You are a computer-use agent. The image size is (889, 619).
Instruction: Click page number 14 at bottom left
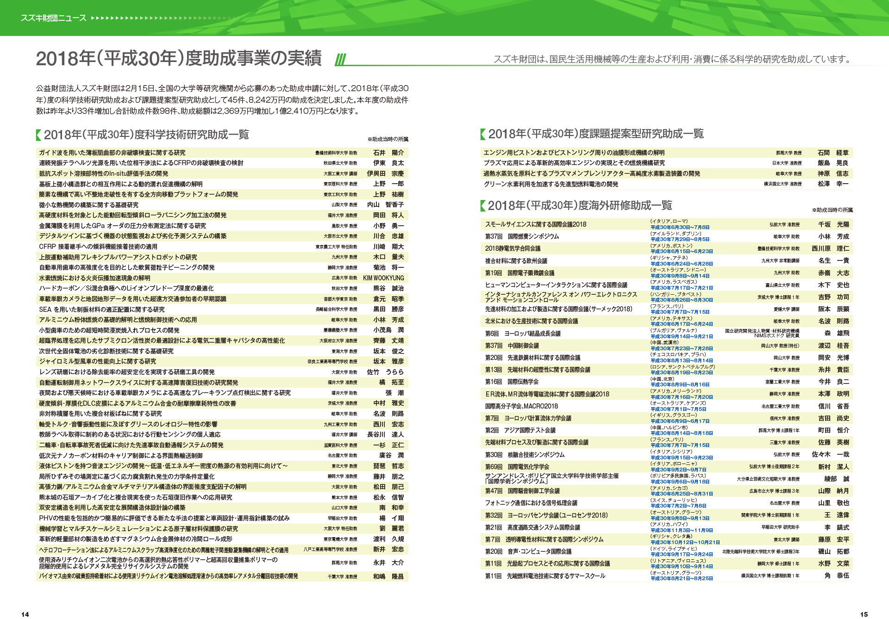point(25,614)
